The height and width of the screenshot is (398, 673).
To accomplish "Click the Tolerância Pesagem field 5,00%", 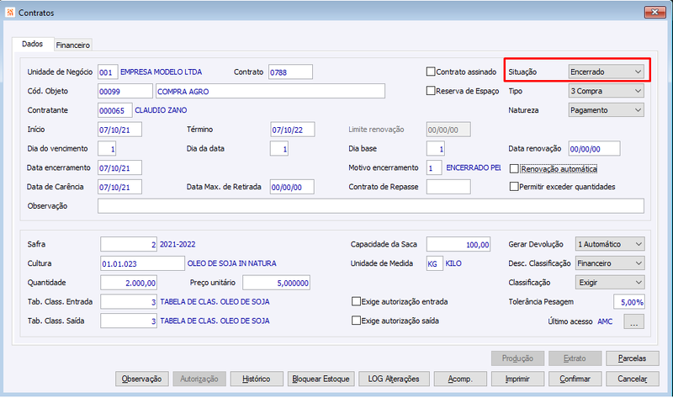I will [629, 302].
